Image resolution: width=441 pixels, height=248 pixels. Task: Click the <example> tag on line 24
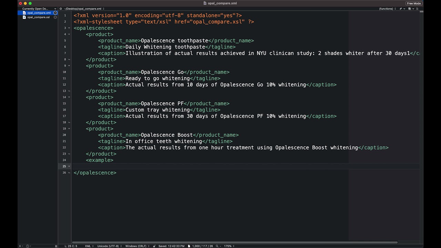tap(100, 160)
